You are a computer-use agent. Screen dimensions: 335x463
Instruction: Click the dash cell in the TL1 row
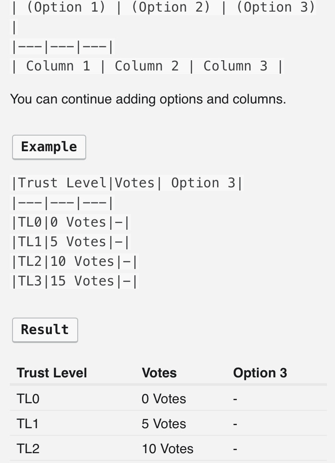pos(235,424)
